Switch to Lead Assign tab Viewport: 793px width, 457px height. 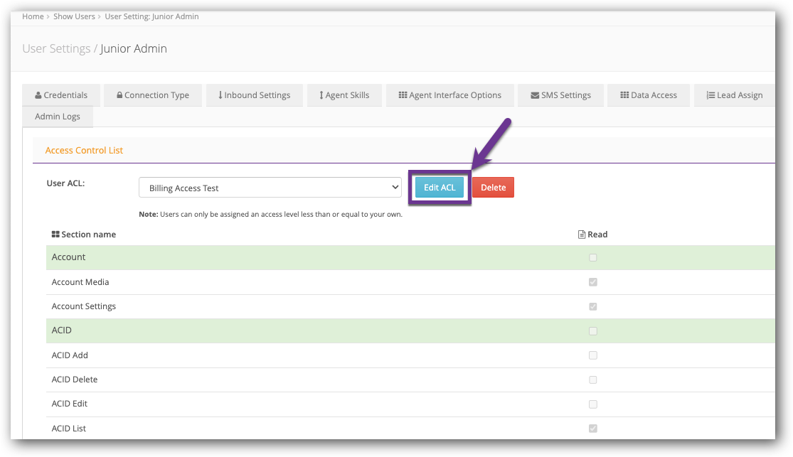pos(734,95)
